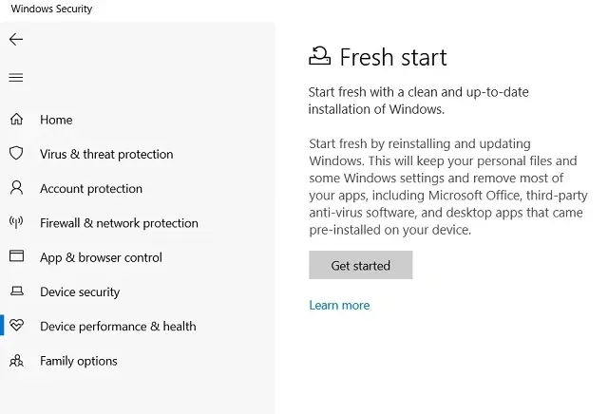
Task: Click the heart icon for Device performance
Action: (x=16, y=325)
